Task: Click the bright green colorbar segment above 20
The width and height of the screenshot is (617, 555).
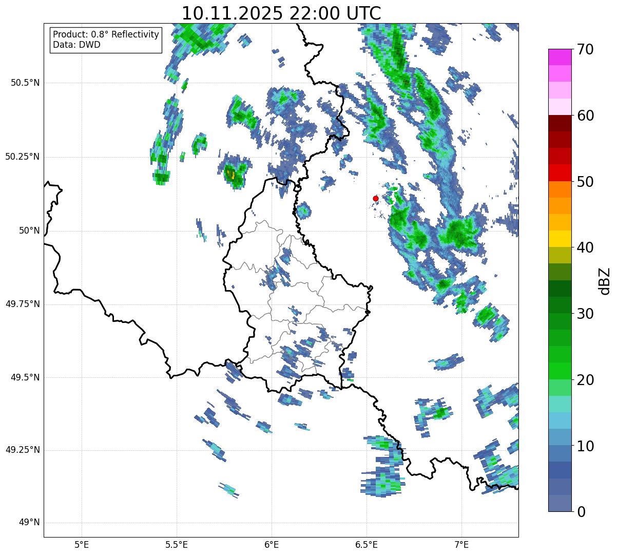Action: (560, 371)
